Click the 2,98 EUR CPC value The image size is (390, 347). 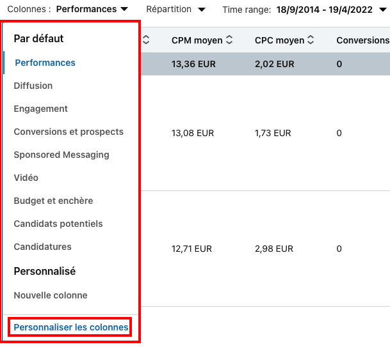(x=274, y=249)
